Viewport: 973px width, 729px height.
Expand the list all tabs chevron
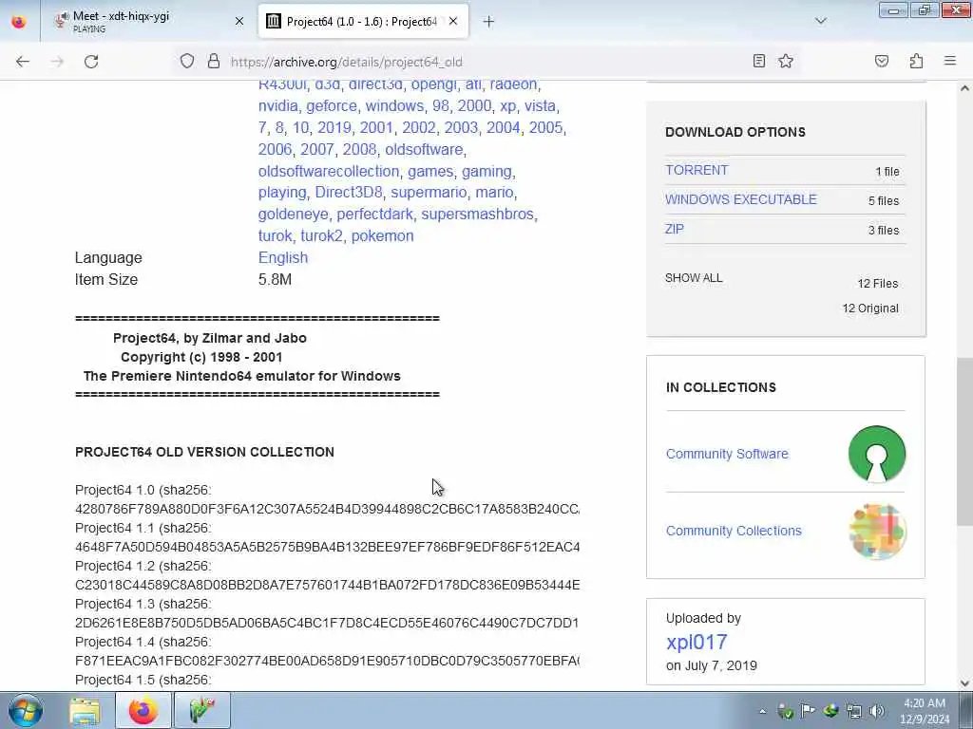pos(820,21)
